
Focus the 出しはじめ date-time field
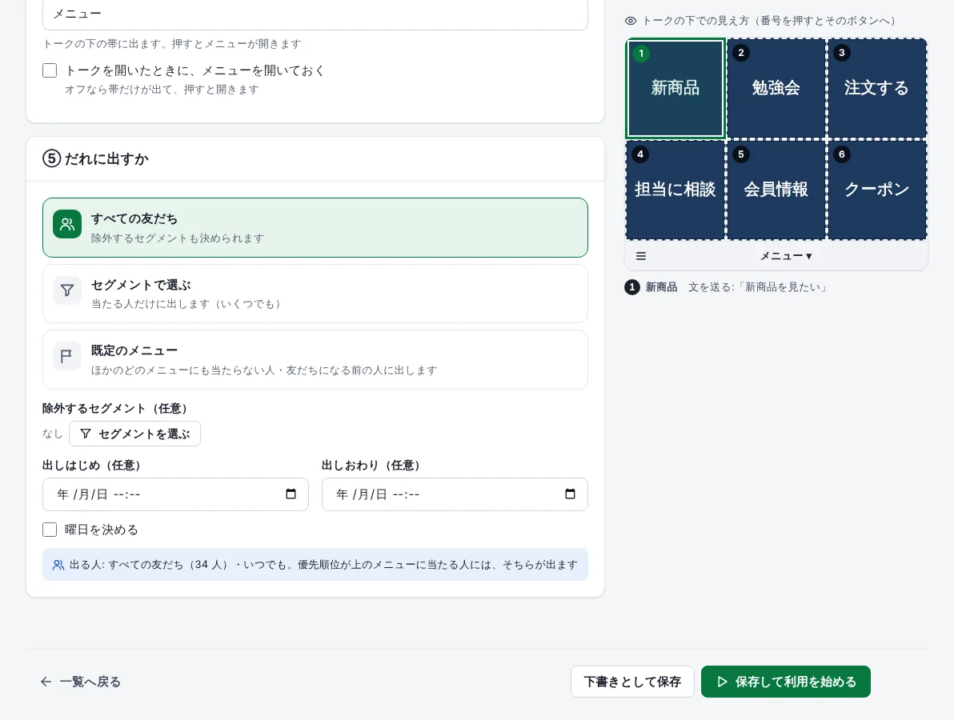pyautogui.click(x=175, y=494)
